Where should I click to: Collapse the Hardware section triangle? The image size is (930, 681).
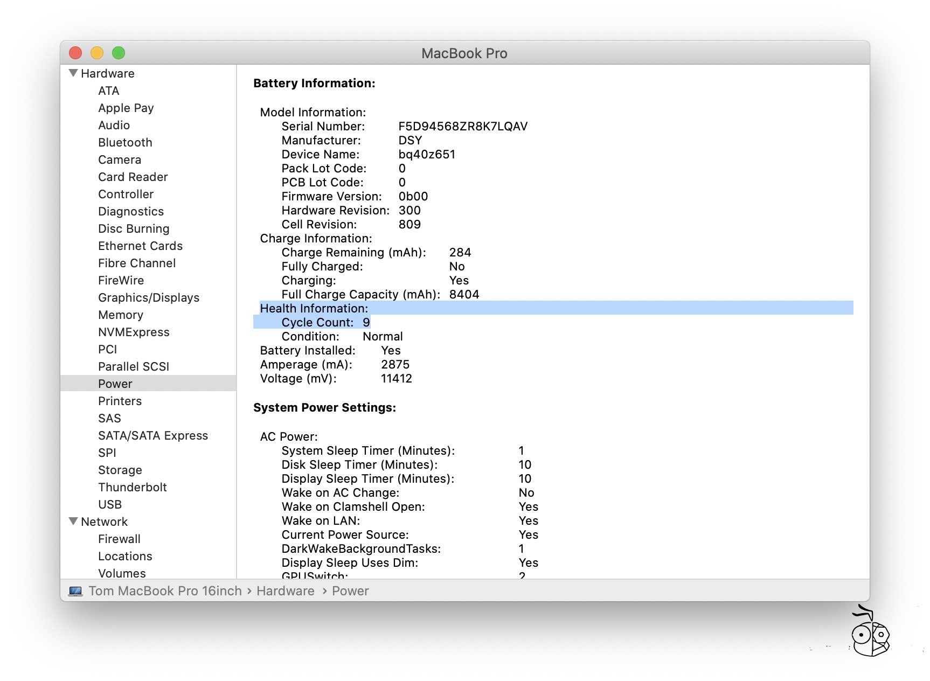tap(72, 73)
